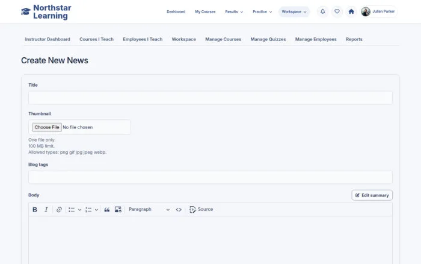This screenshot has height=264, width=421.
Task: Click the Northstar Learning graduation cap logo
Action: 26,11
